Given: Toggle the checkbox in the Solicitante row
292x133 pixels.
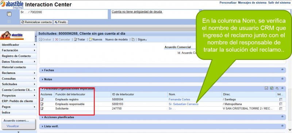Looking at the screenshot, I should (281, 109).
